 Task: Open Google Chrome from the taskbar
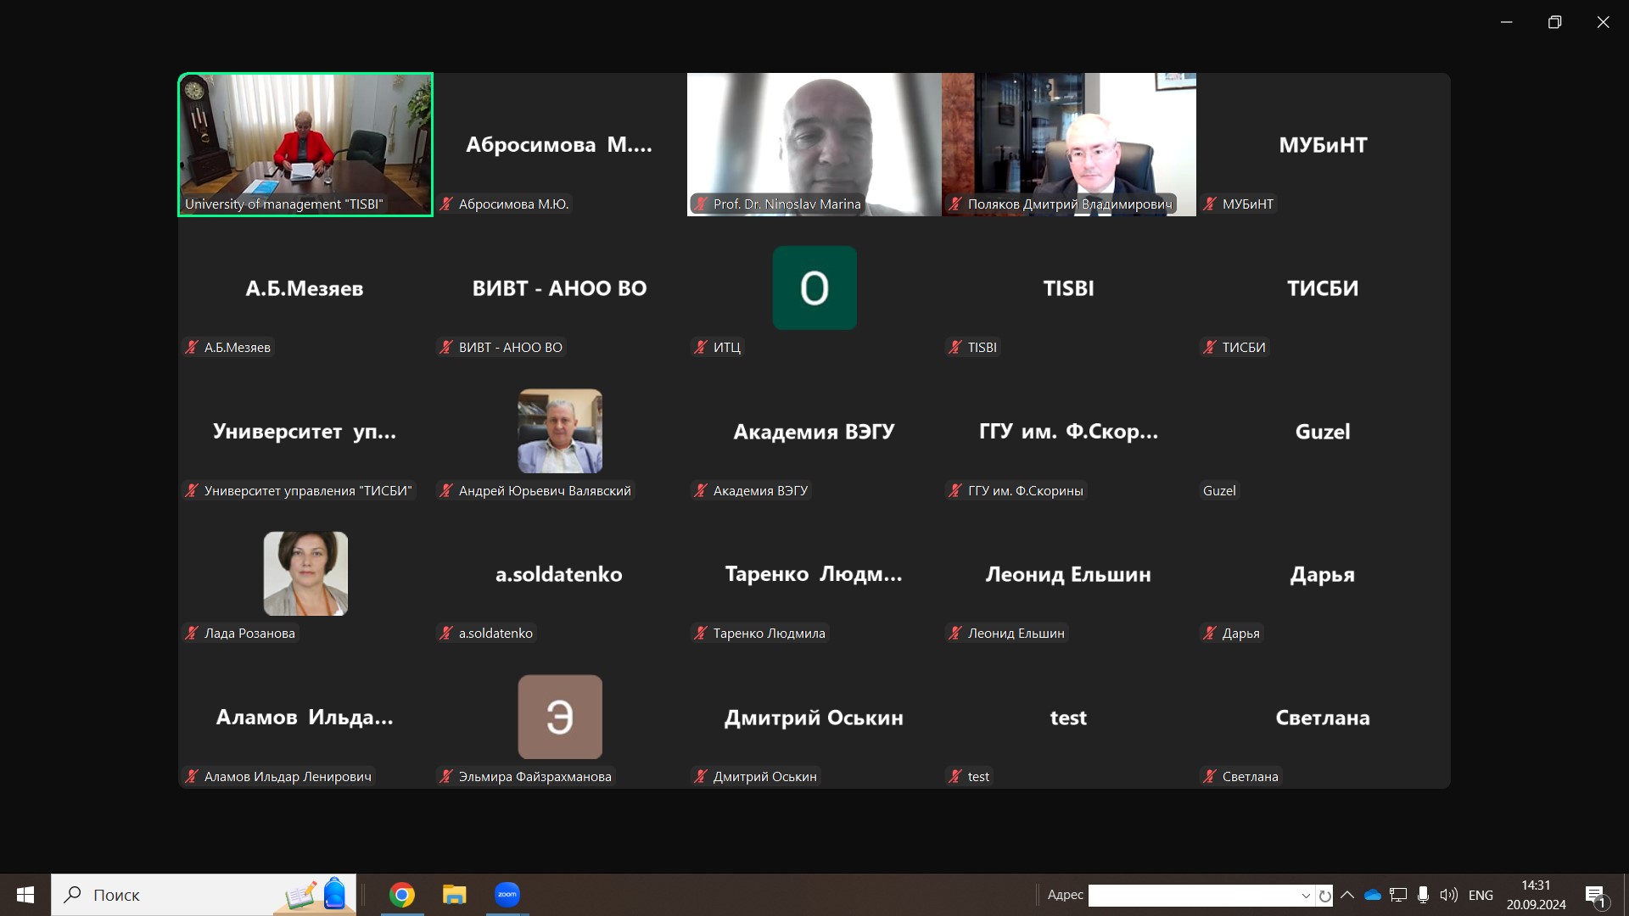click(402, 895)
